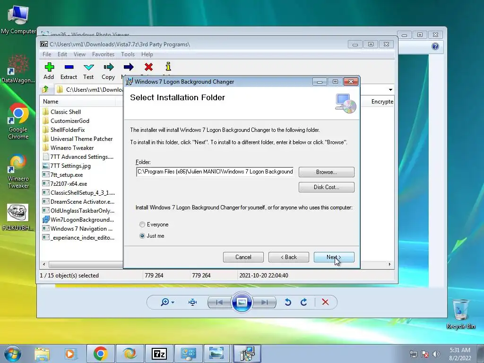Rotate image clockwise in Photo Viewer
This screenshot has height=363, width=484.
point(304,302)
